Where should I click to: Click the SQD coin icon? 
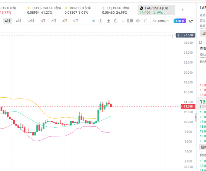pyautogui.click(x=104, y=8)
